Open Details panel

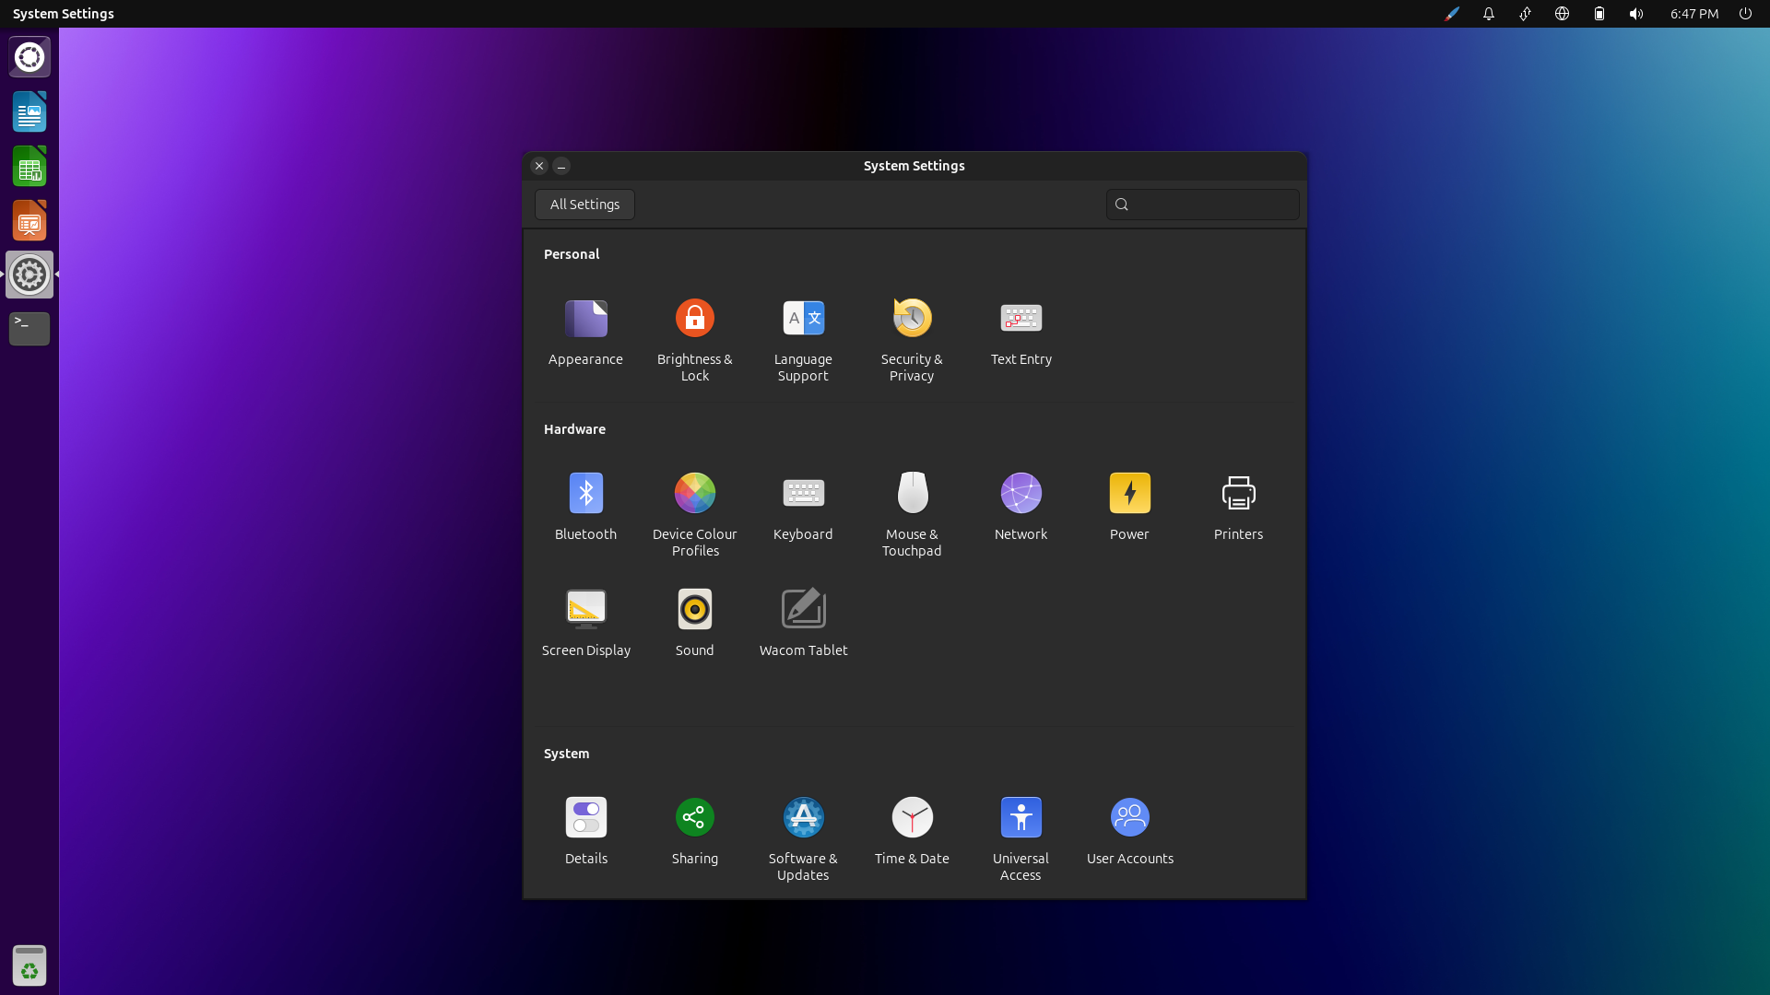[585, 832]
